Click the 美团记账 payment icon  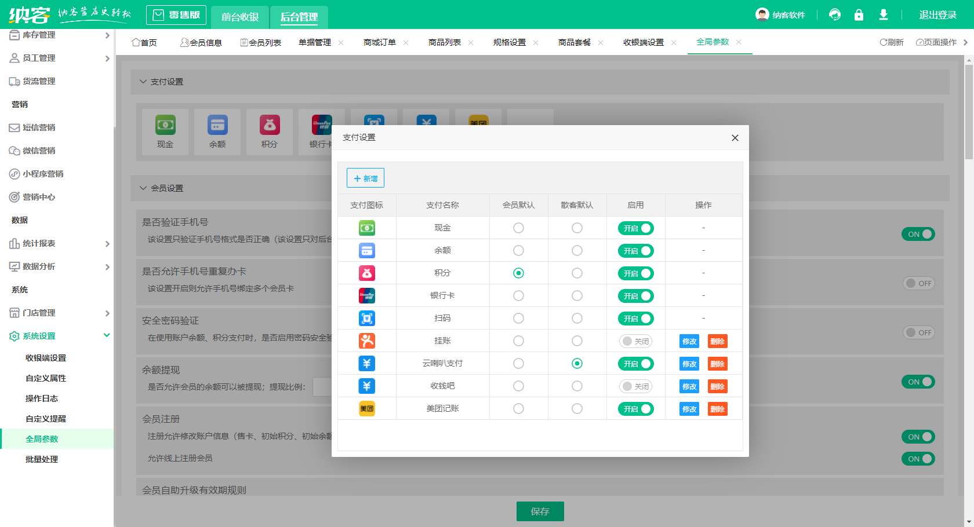366,408
